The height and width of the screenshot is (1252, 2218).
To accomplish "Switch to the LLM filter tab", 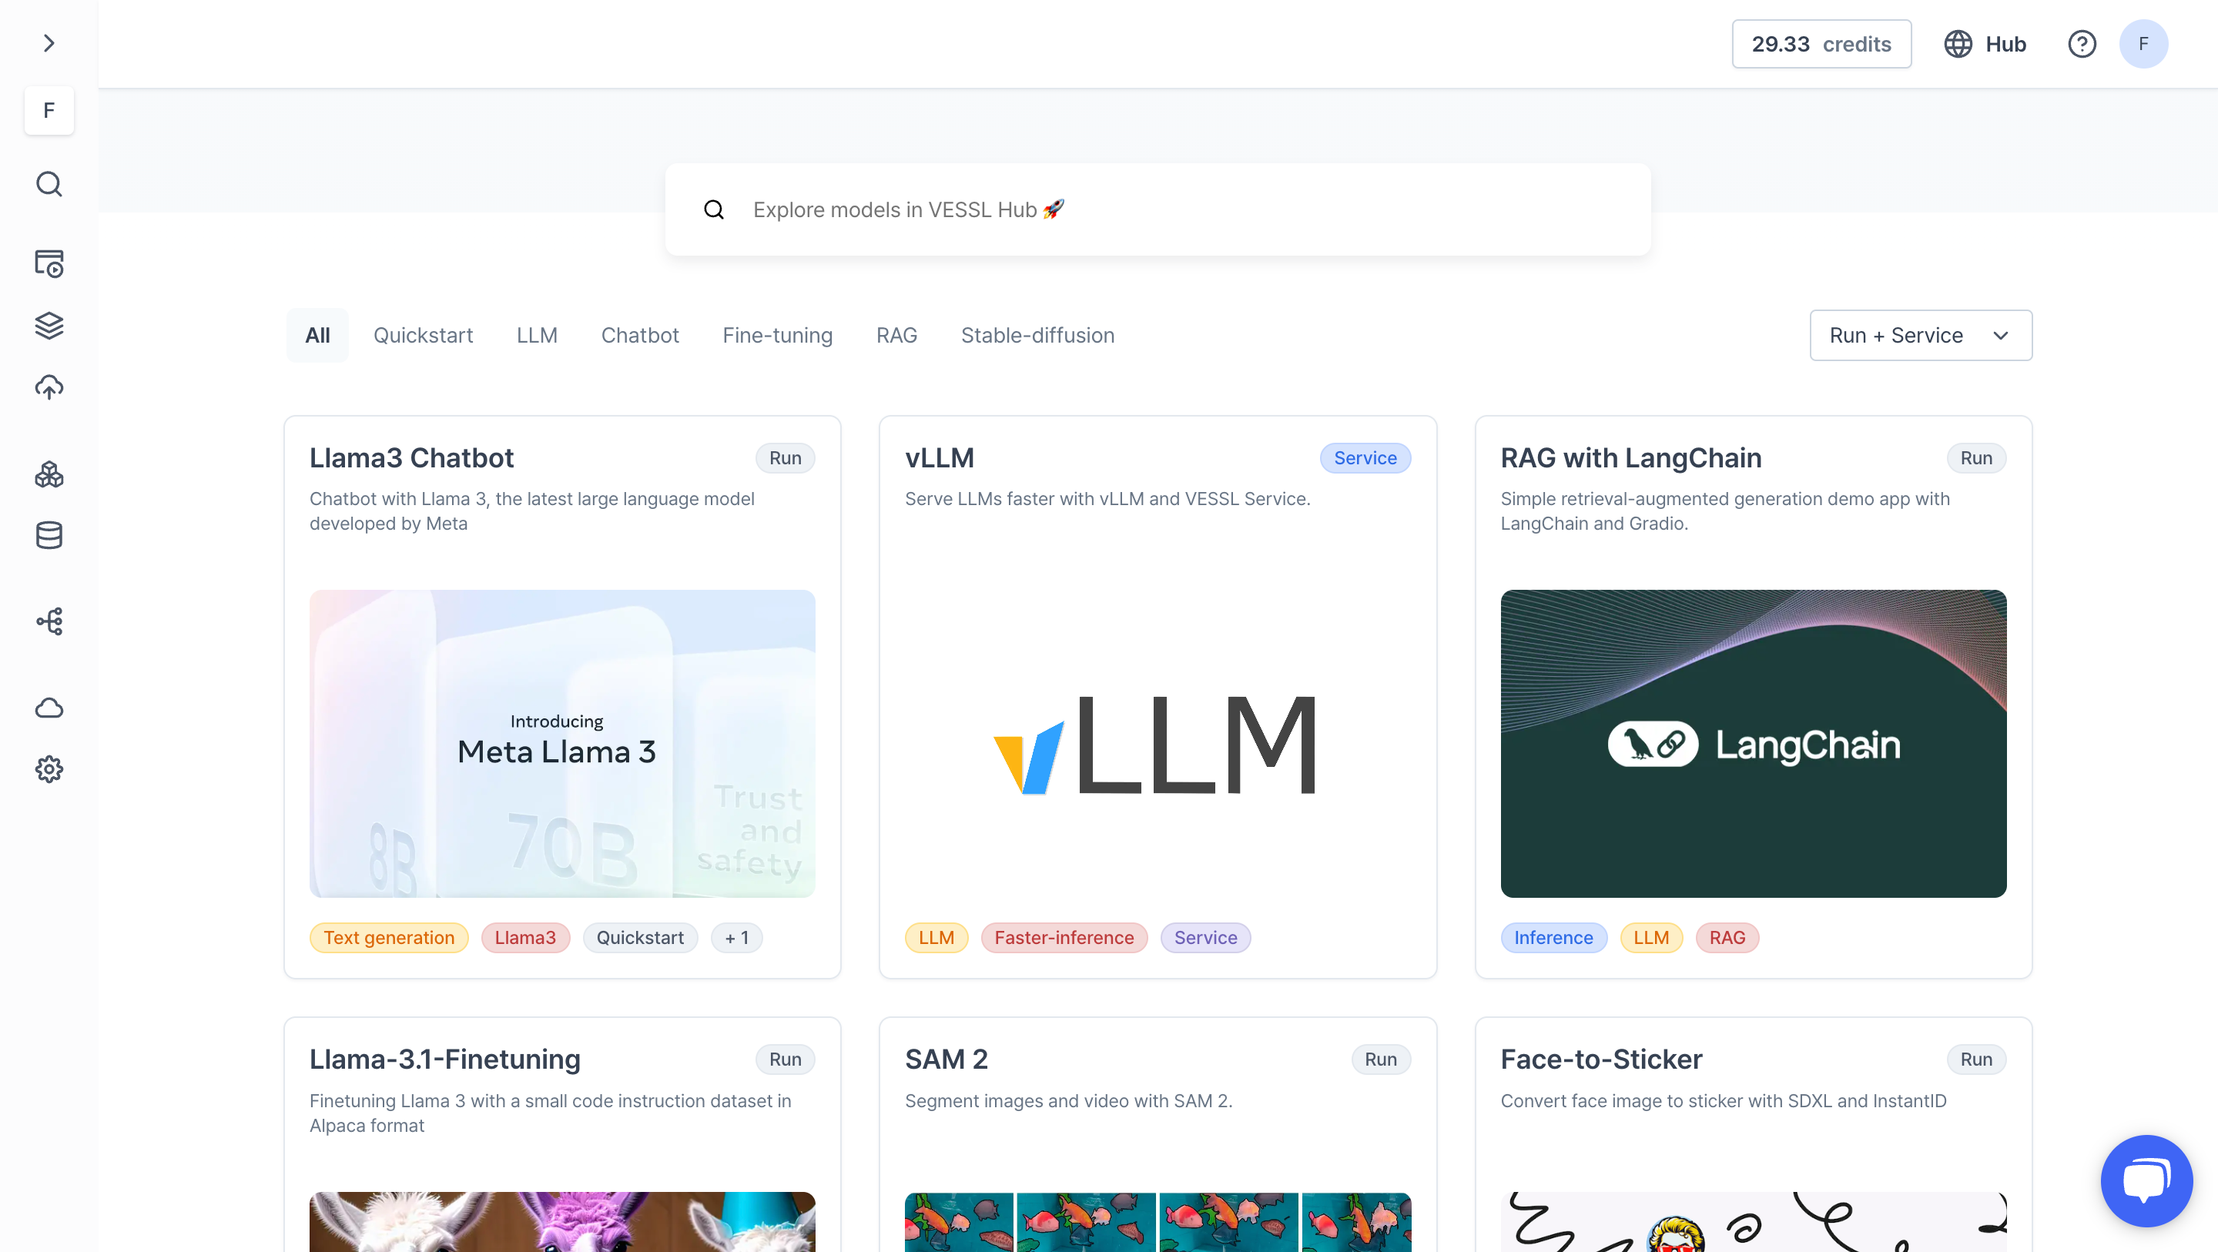I will coord(536,333).
